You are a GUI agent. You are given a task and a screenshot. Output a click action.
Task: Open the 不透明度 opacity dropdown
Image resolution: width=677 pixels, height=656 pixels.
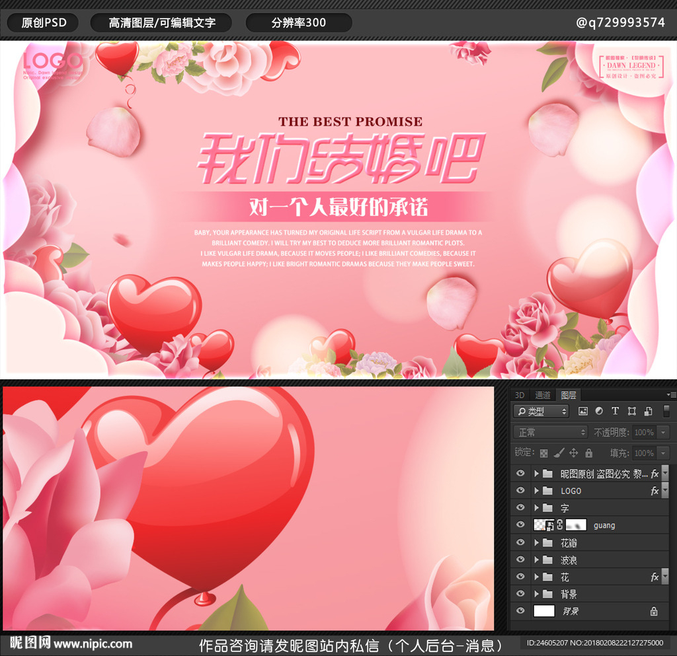662,431
